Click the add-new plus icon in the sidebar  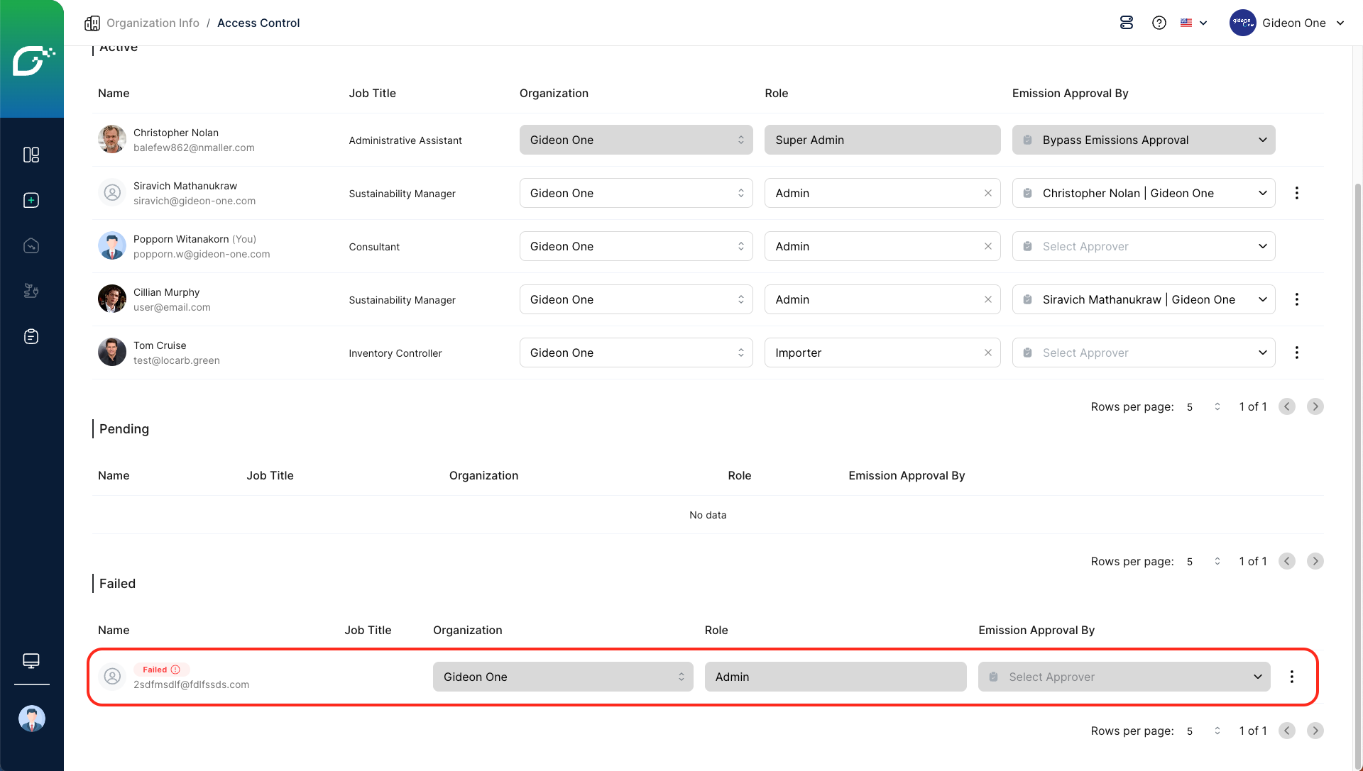pos(31,200)
